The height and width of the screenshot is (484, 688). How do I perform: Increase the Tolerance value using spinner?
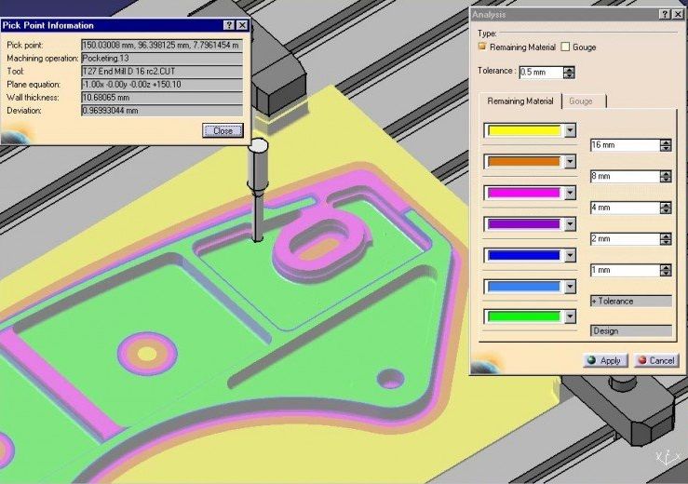(569, 68)
